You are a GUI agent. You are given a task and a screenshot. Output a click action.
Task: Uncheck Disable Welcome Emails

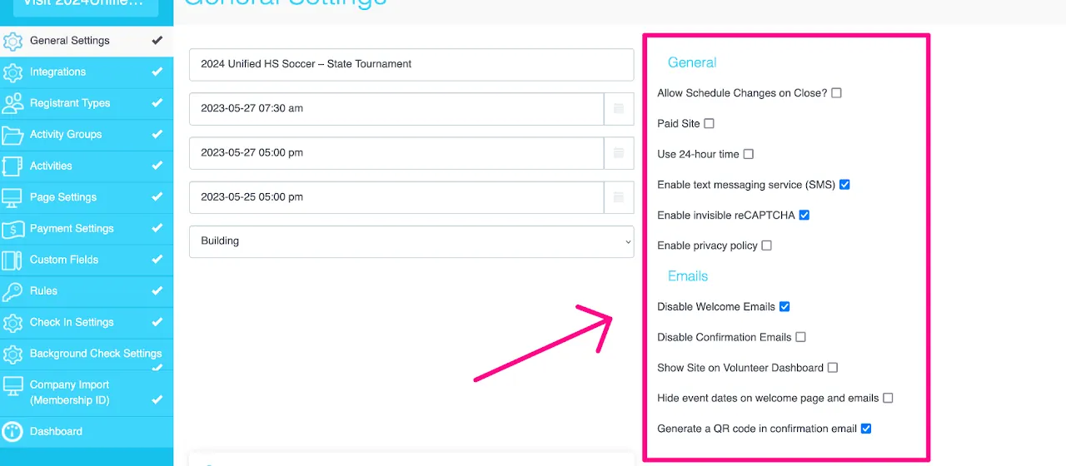tap(784, 306)
